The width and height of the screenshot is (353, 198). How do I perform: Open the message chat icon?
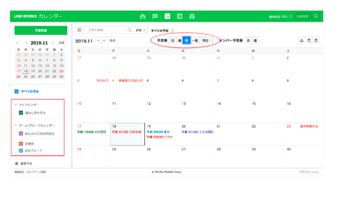pos(155,16)
